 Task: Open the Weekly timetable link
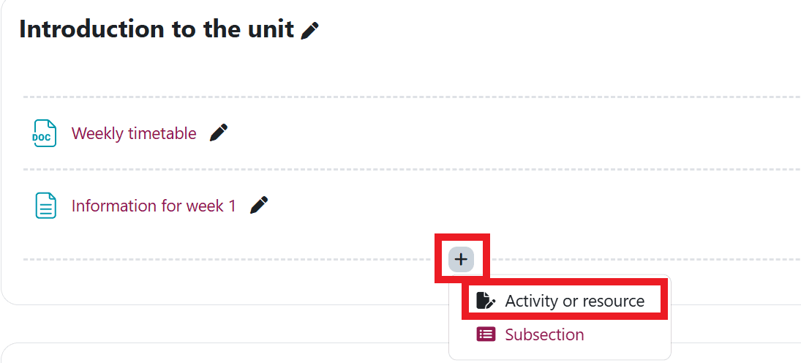(x=134, y=133)
